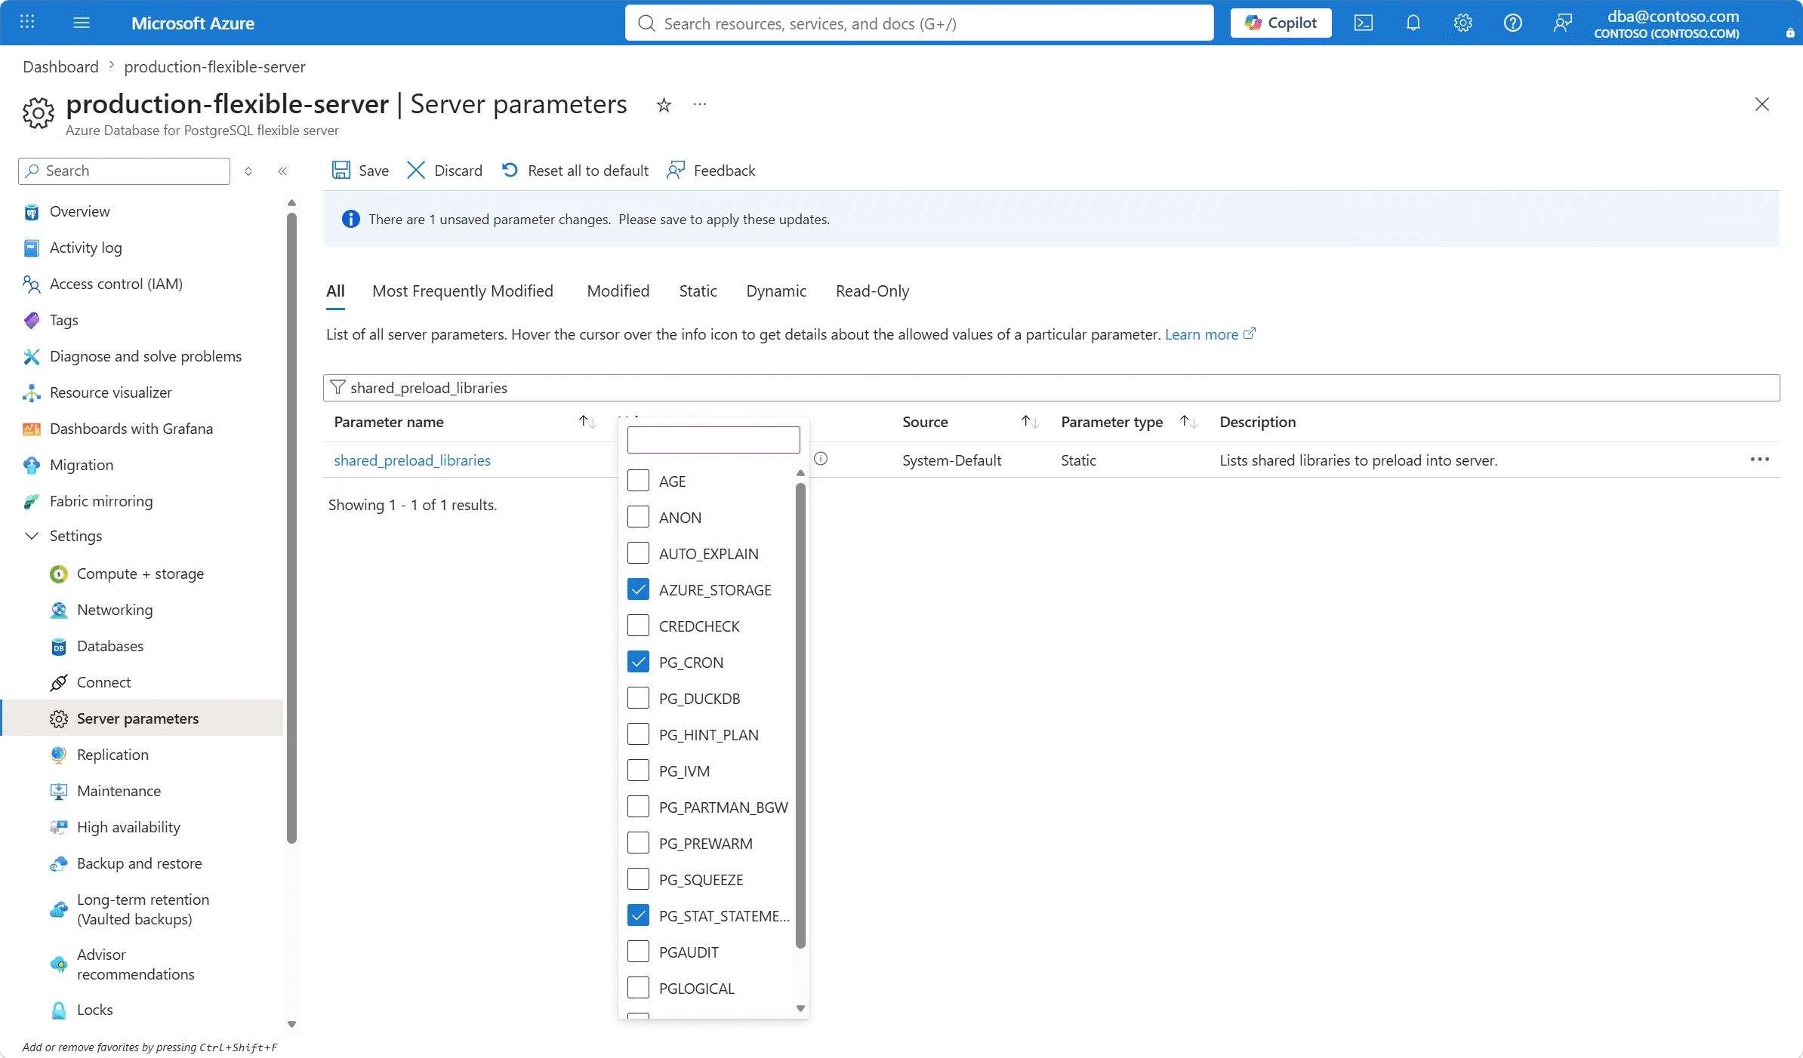Viewport: 1803px width, 1058px height.
Task: Click the Discard X icon
Action: coord(416,170)
